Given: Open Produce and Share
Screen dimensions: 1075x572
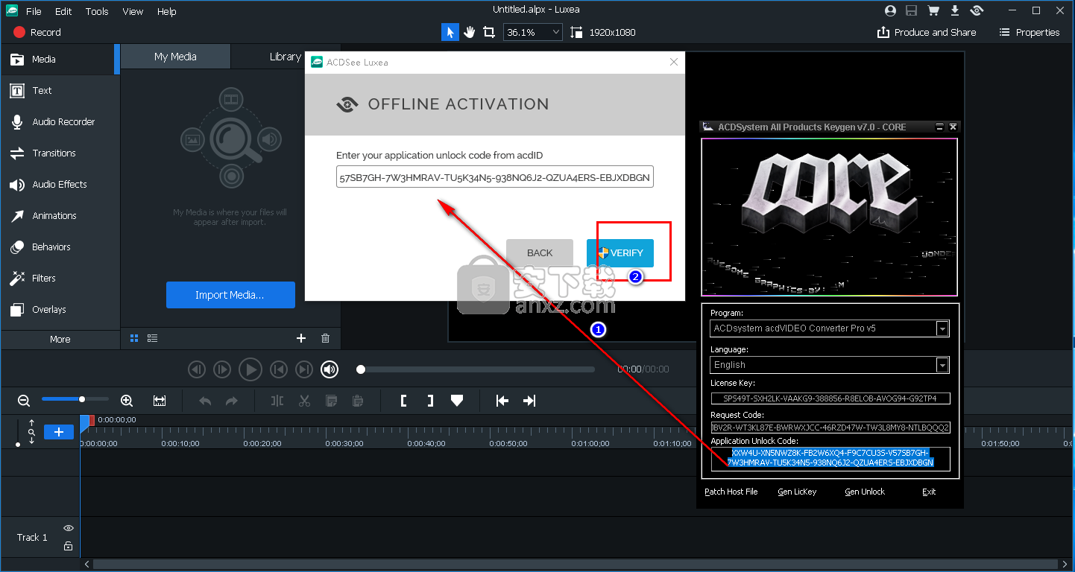Looking at the screenshot, I should coord(927,32).
